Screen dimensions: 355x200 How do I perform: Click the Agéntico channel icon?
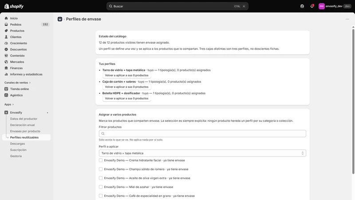[x=6, y=95]
